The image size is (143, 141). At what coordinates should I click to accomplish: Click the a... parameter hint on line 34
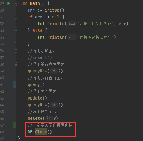point(72,37)
